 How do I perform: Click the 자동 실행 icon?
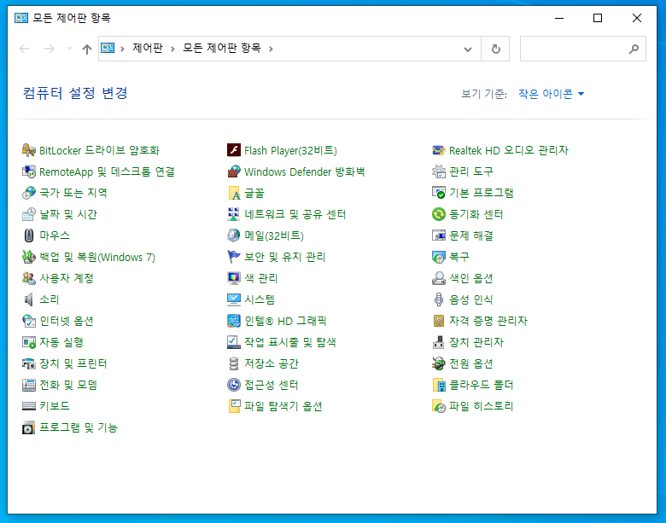pos(28,342)
